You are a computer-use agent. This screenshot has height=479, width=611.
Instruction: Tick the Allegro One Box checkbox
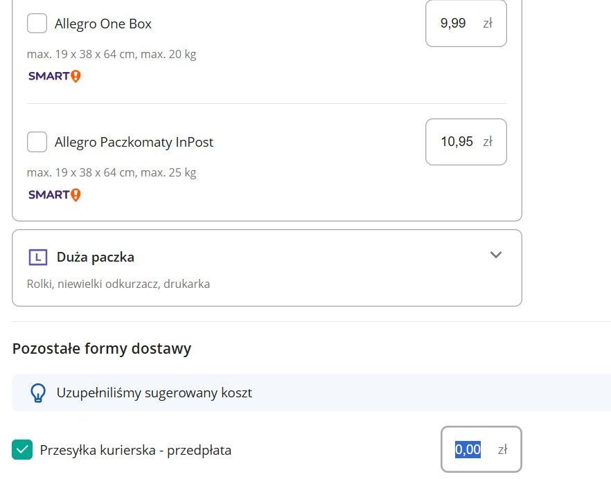pyautogui.click(x=37, y=24)
